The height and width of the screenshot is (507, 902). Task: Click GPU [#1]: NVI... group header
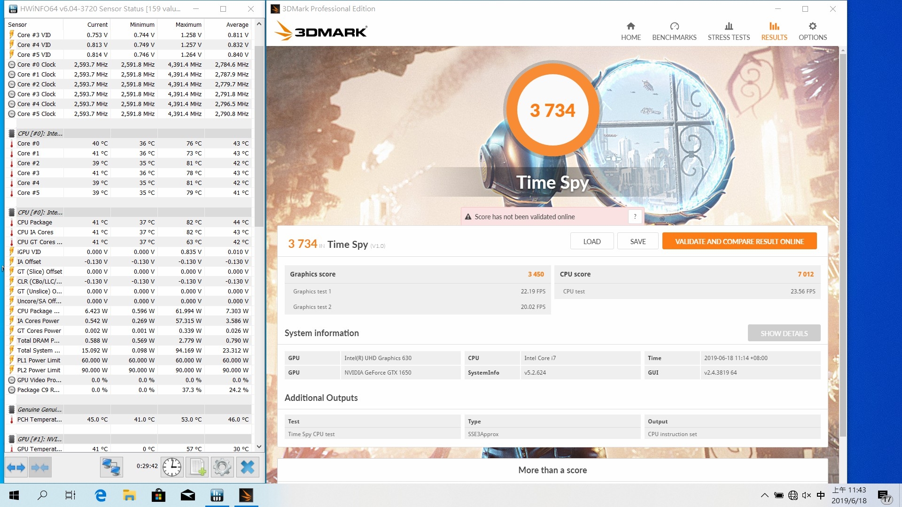129,439
